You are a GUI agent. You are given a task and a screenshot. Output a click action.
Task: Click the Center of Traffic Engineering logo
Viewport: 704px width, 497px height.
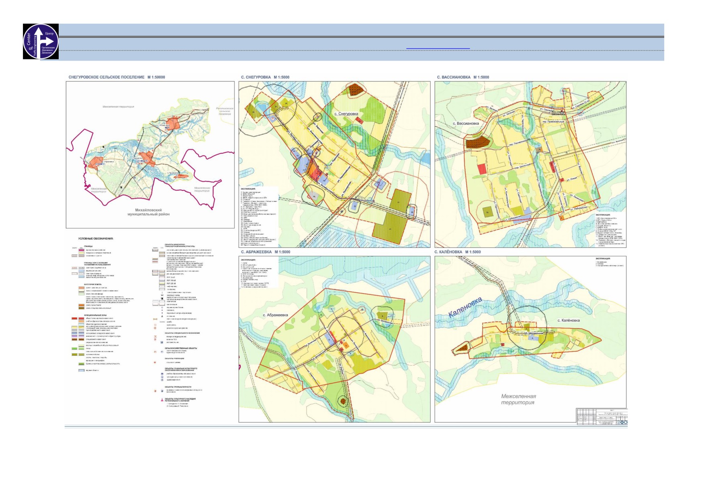coord(41,42)
